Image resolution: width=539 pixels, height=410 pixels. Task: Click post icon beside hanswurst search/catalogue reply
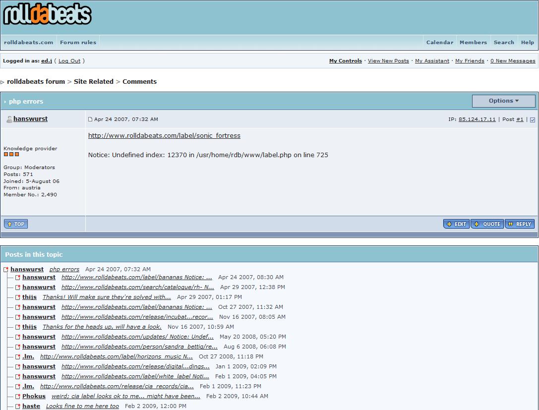tap(17, 288)
